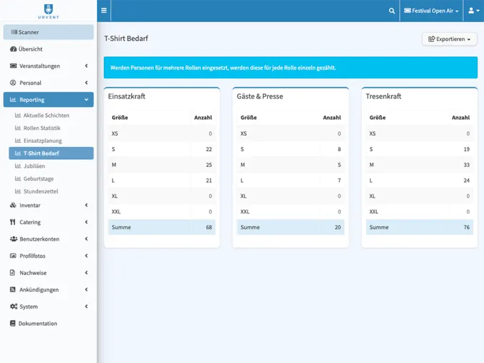Open Stundenzettel report

(51, 191)
